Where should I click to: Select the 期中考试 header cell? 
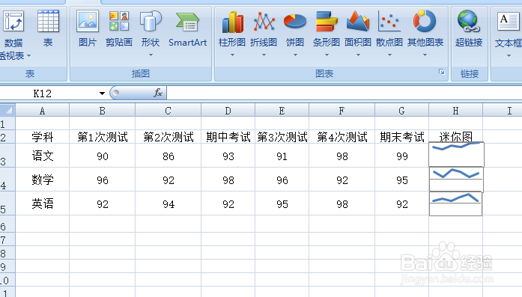coord(228,137)
